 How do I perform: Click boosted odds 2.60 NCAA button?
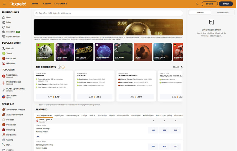136,97
